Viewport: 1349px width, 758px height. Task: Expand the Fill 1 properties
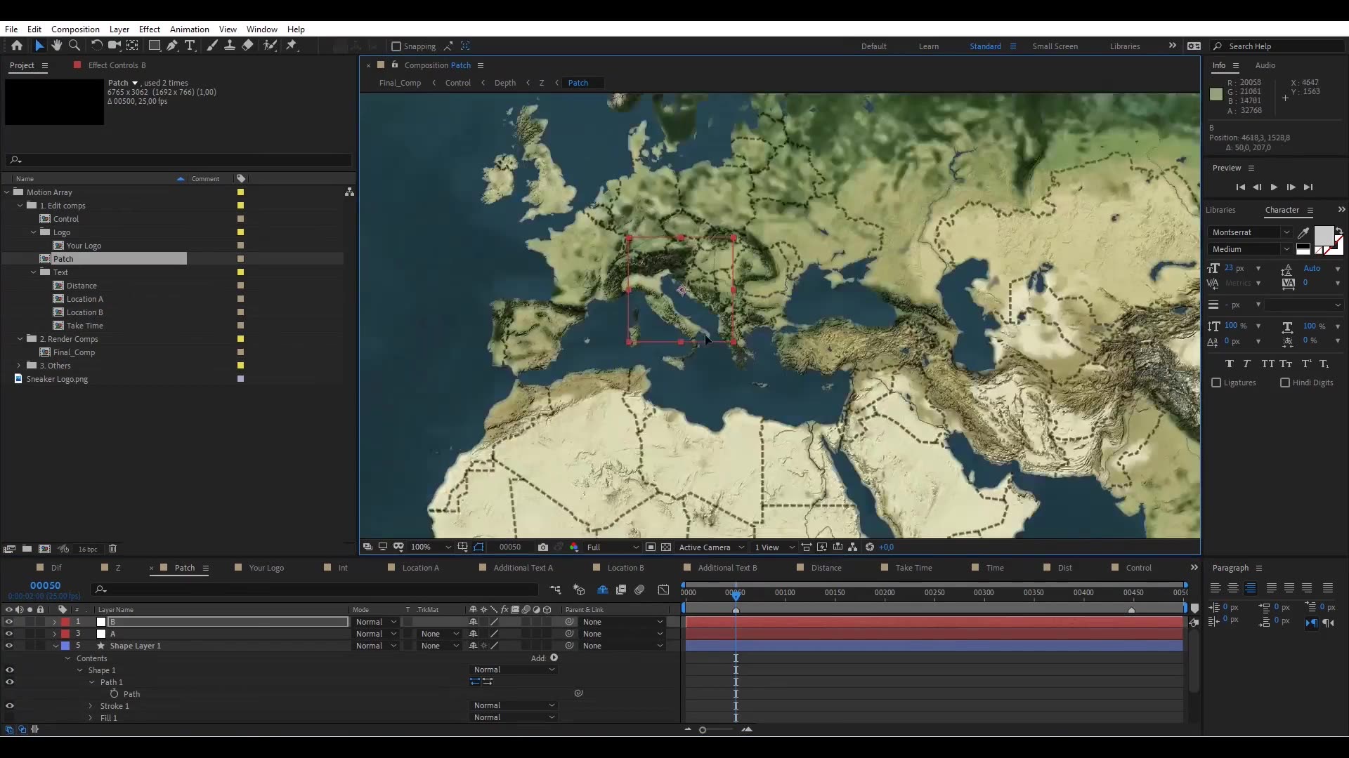(x=91, y=718)
